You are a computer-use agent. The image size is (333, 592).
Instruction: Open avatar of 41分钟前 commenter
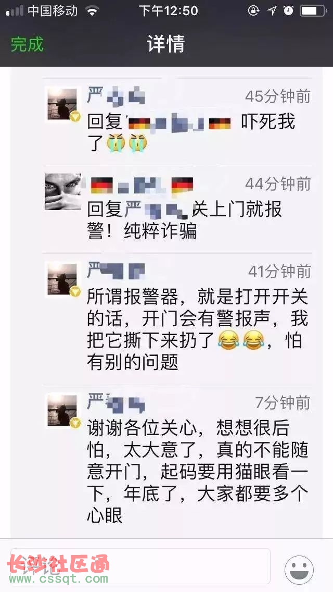pos(62,280)
